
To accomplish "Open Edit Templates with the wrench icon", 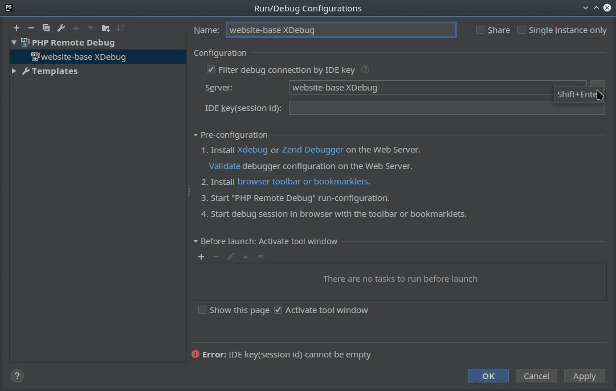I will (x=60, y=28).
